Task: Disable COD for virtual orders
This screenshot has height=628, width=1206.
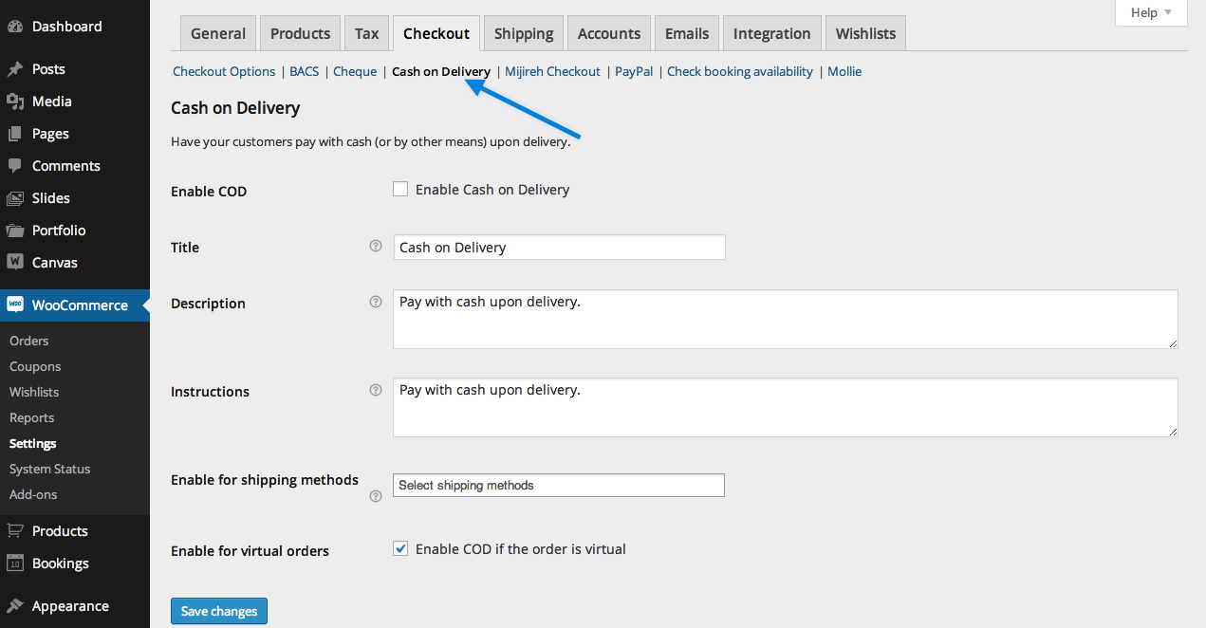Action: coord(399,548)
